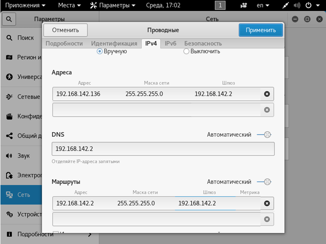Click the Отменить cancel button
Viewport: 326px width, 244px height.
(x=65, y=30)
